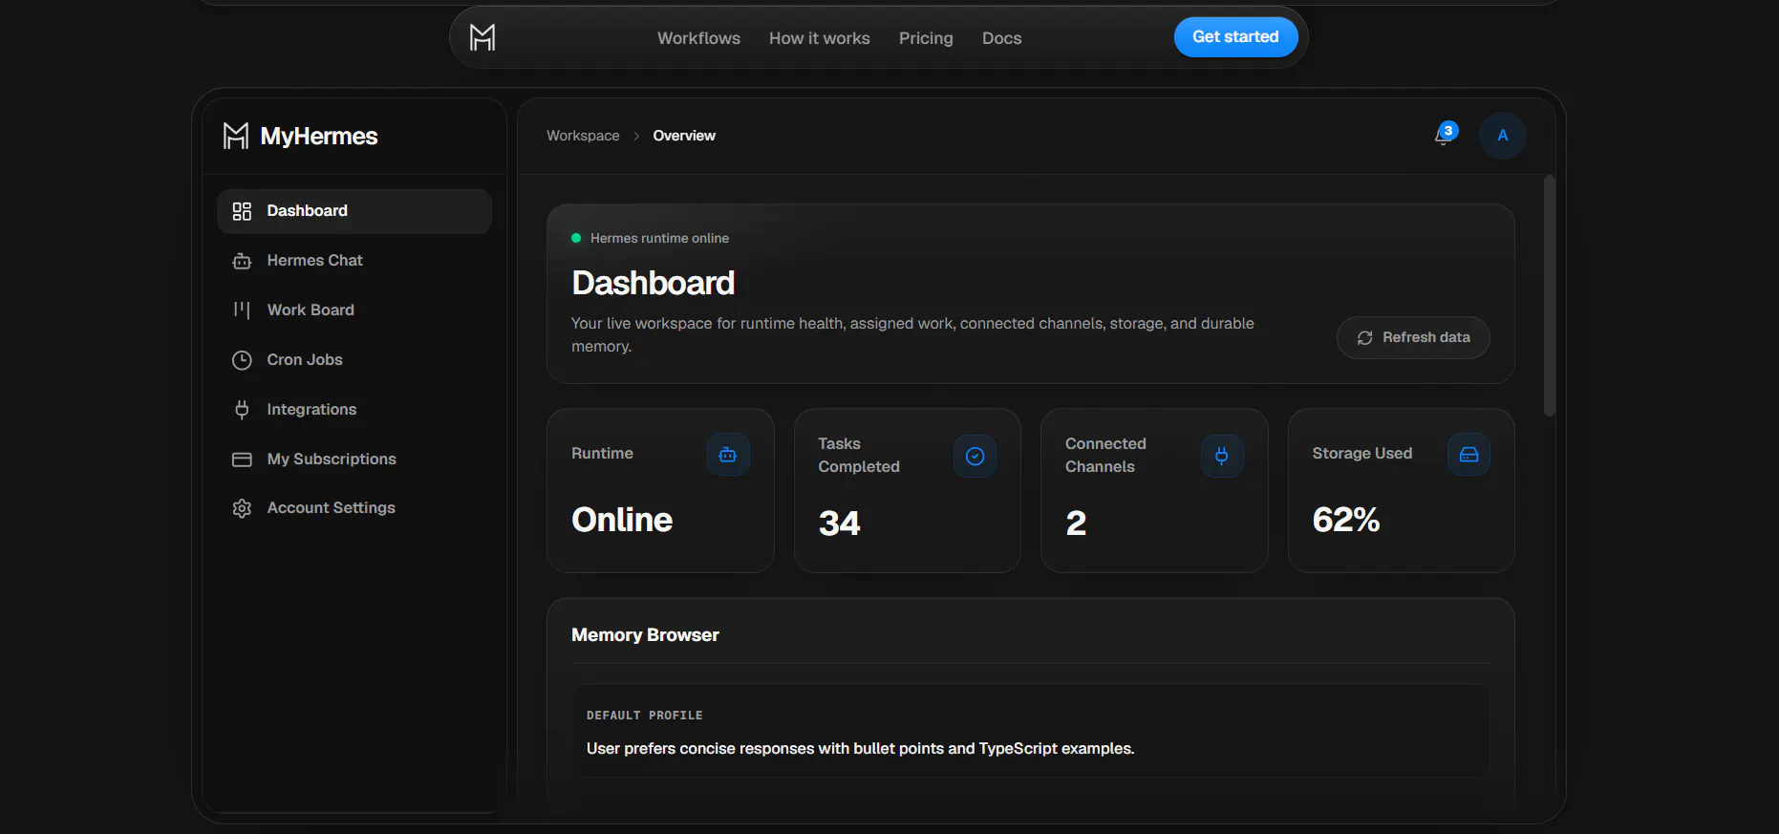This screenshot has width=1779, height=834.
Task: Click the 62% storage used value
Action: pos(1345,520)
